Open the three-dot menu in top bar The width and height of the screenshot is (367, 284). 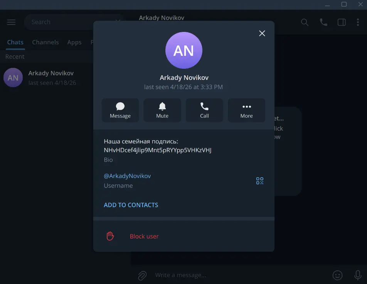(358, 22)
